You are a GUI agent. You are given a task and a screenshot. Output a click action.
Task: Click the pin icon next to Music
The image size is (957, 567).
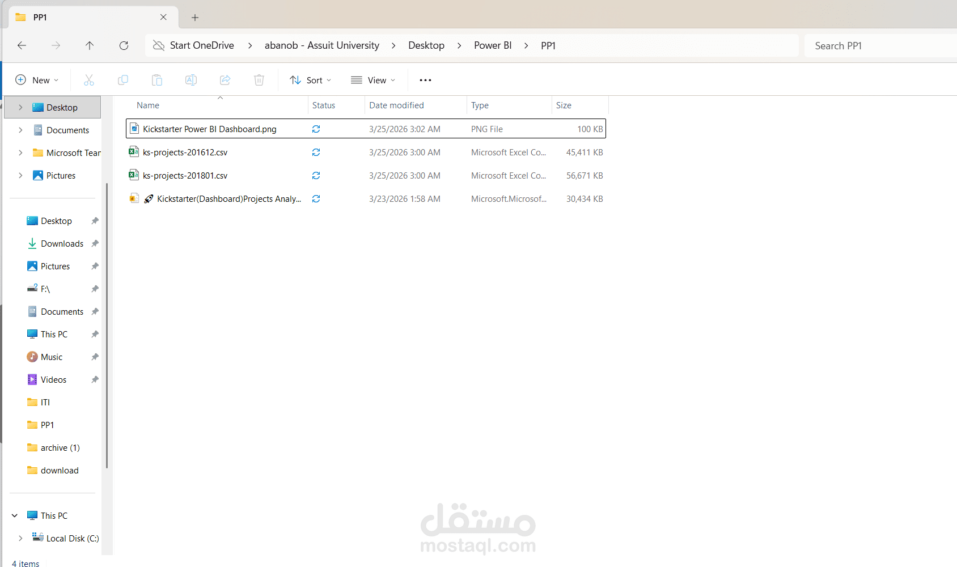point(95,357)
